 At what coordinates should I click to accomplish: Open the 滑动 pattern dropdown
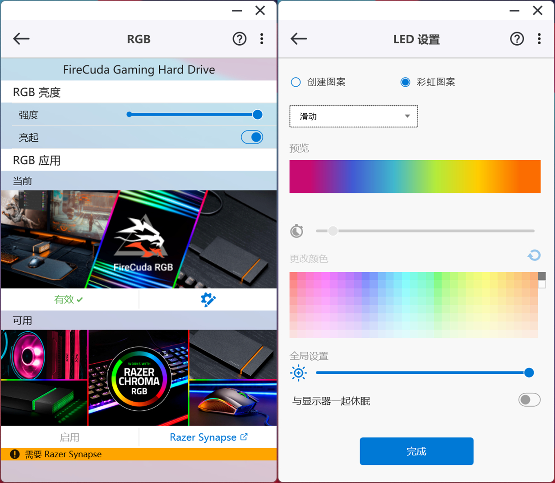[x=354, y=116]
